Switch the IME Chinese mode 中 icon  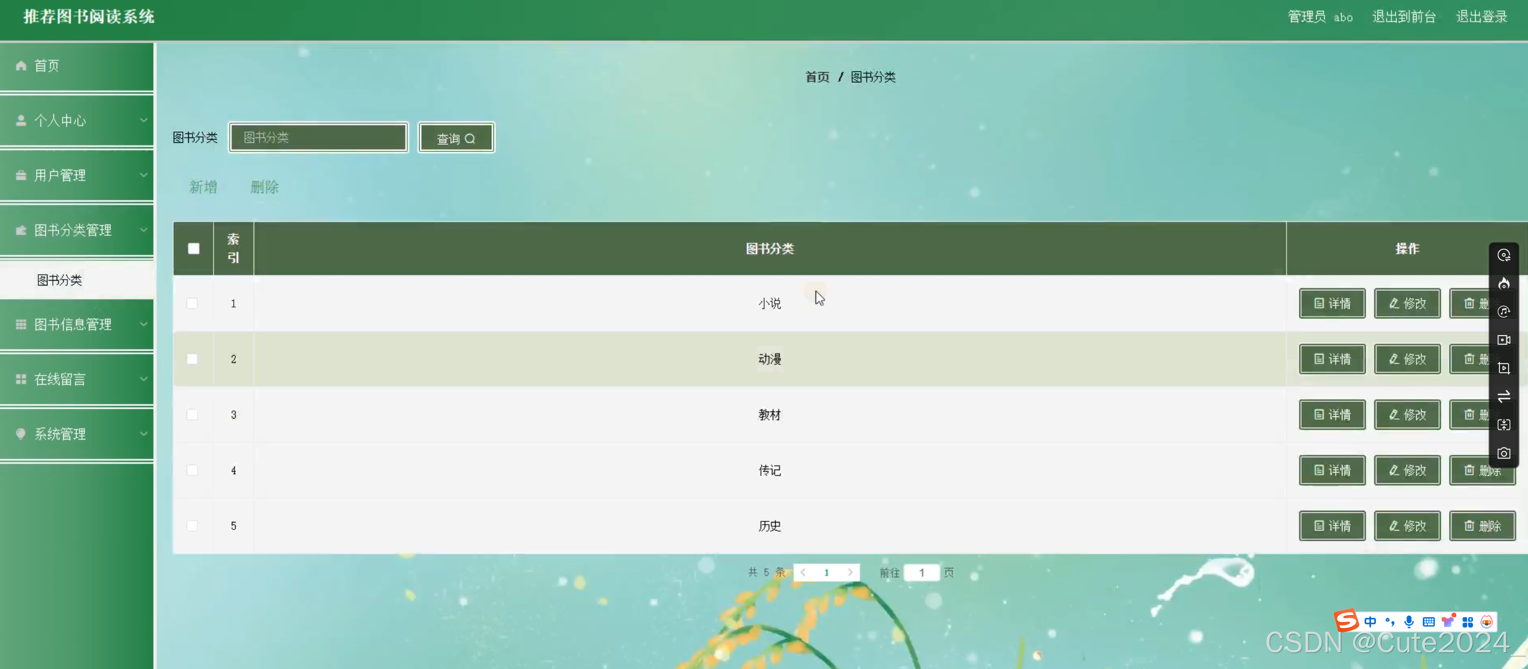pyautogui.click(x=1370, y=622)
